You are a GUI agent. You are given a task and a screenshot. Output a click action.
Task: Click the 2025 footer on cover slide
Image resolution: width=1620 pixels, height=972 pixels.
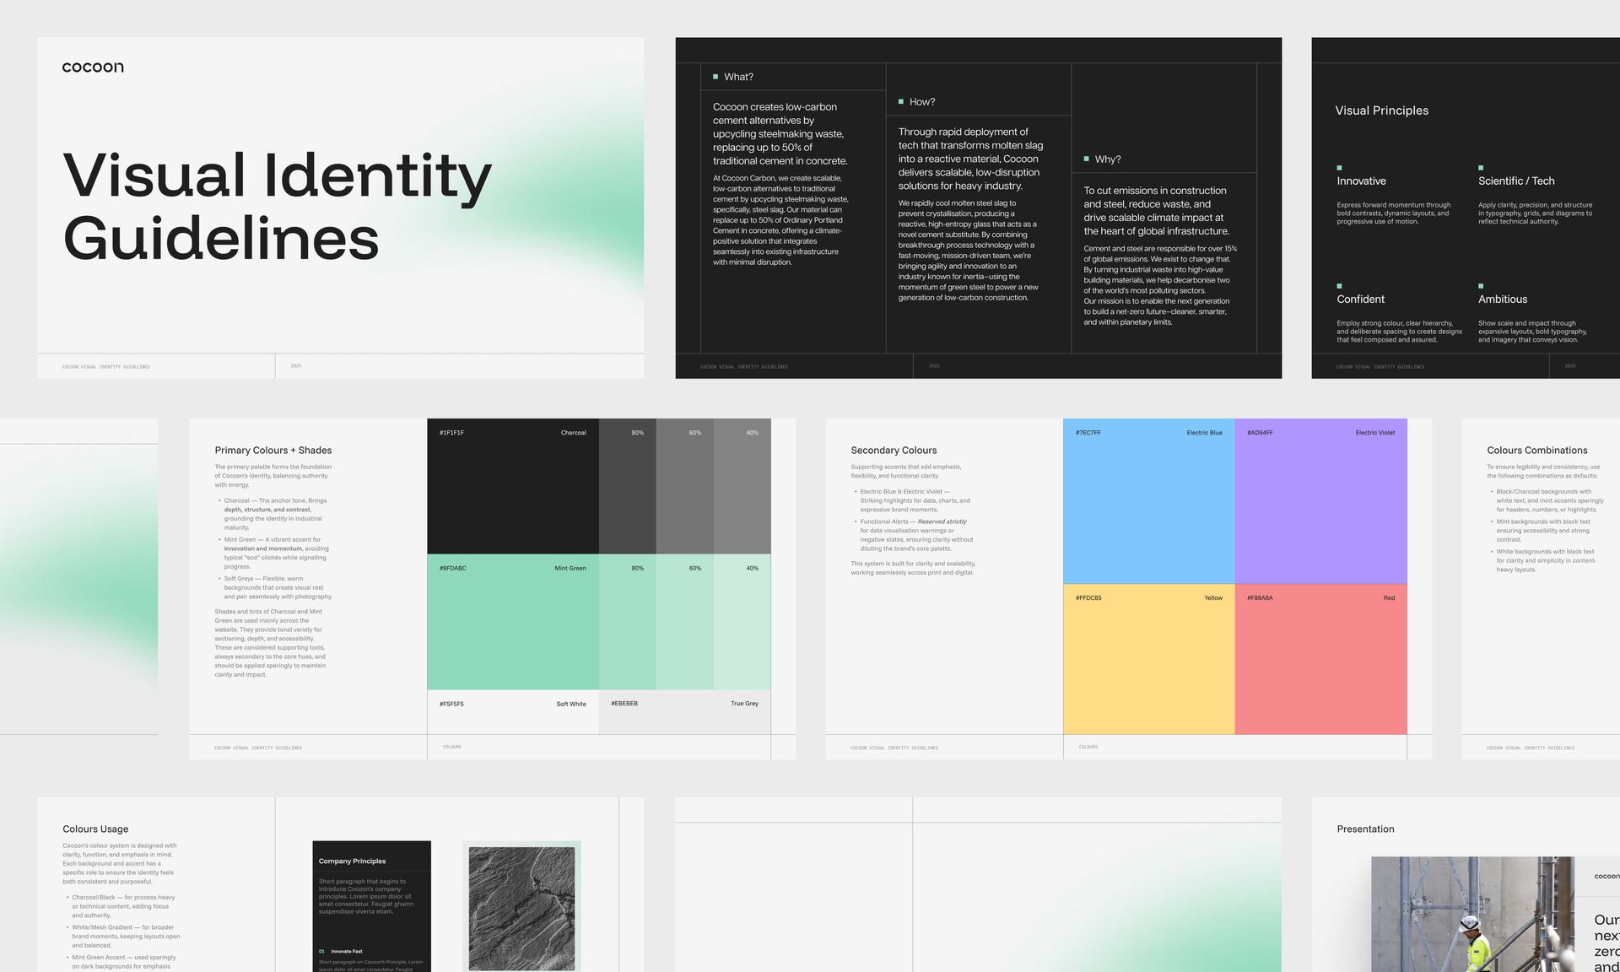pos(296,366)
